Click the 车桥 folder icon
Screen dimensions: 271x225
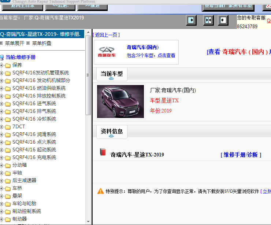pyautogui.click(x=8, y=188)
